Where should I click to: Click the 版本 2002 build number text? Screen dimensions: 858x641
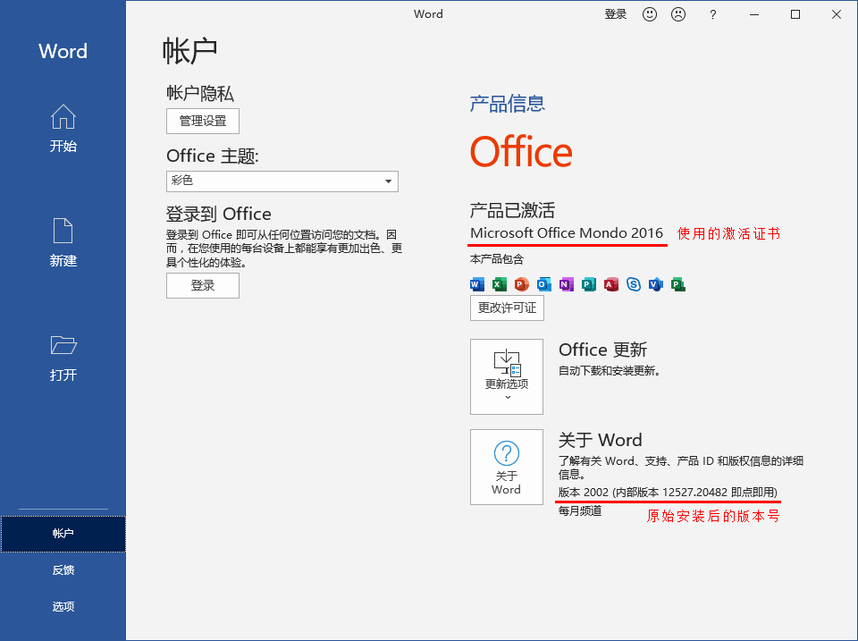click(x=668, y=492)
